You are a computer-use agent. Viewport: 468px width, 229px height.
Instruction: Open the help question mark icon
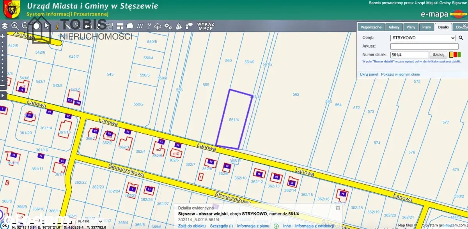[149, 26]
